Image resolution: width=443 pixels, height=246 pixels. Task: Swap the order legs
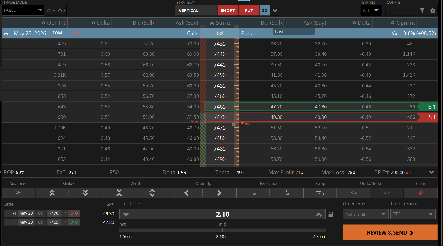point(320,192)
